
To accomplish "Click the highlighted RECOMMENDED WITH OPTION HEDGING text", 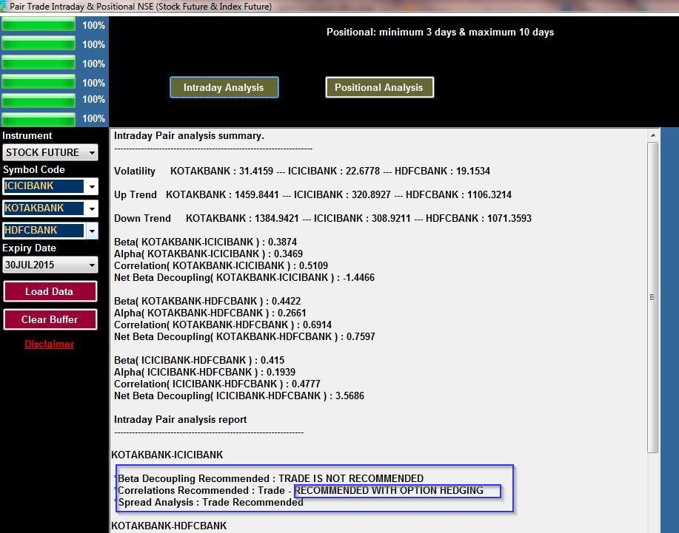I will [x=397, y=490].
